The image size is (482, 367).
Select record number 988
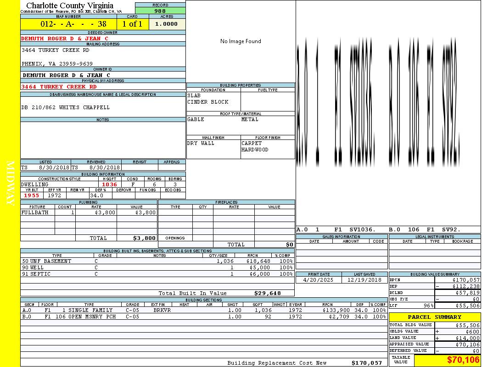click(x=160, y=11)
